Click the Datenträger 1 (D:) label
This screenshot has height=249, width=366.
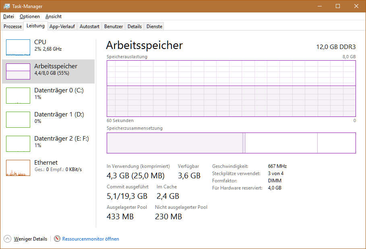[x=59, y=114]
